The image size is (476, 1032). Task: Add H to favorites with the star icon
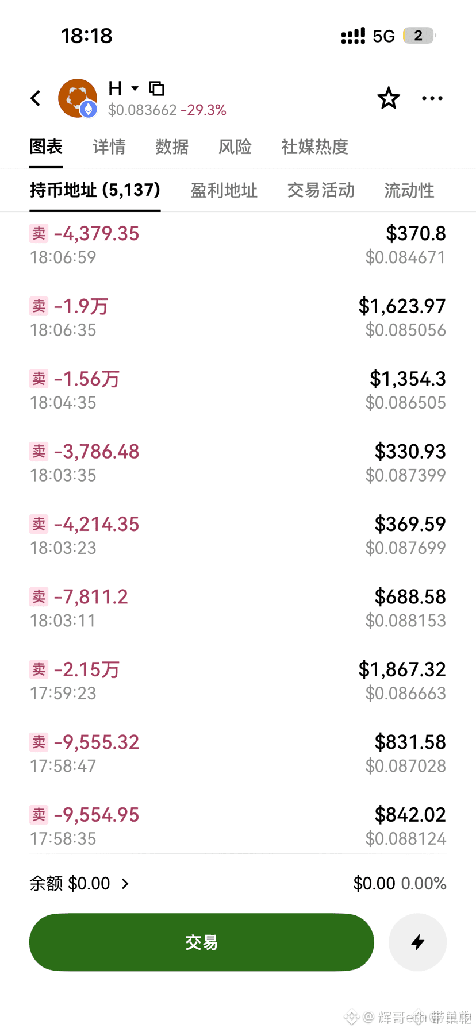(389, 98)
